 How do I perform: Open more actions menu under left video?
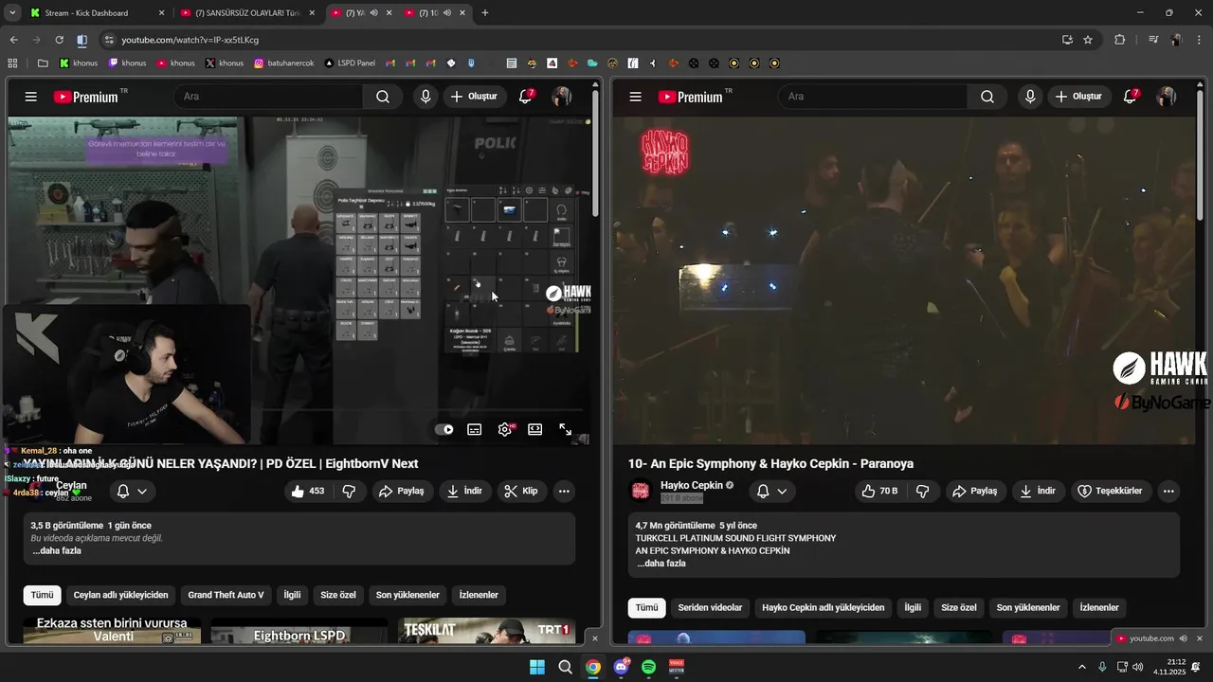564,491
